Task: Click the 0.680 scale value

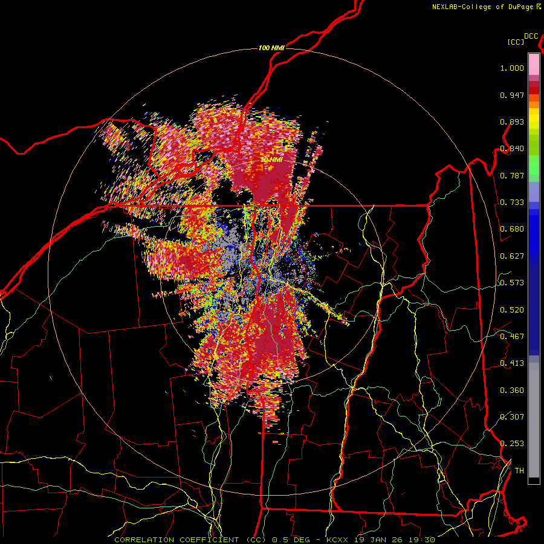Action: (x=512, y=229)
